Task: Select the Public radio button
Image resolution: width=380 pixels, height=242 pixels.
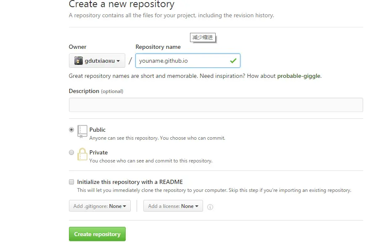Action: click(71, 130)
